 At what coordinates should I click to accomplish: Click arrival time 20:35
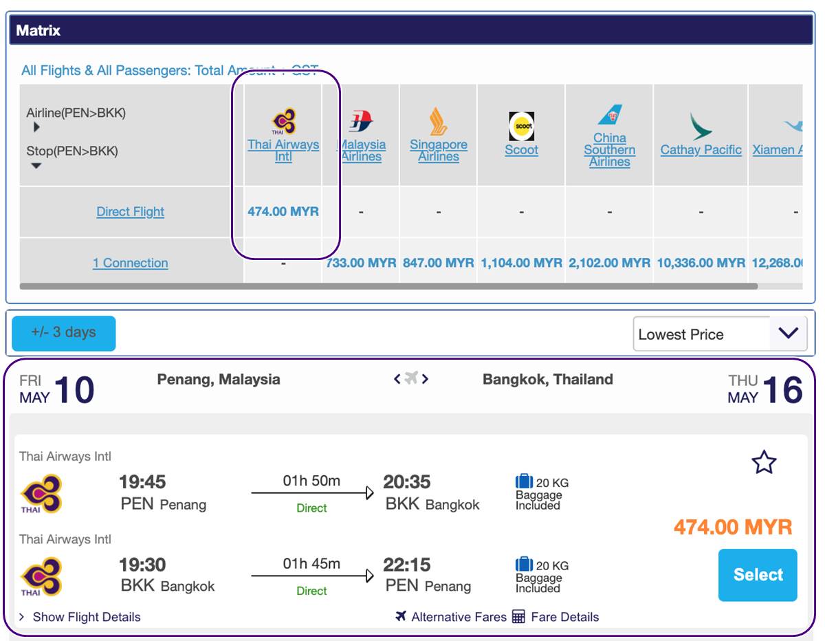407,482
